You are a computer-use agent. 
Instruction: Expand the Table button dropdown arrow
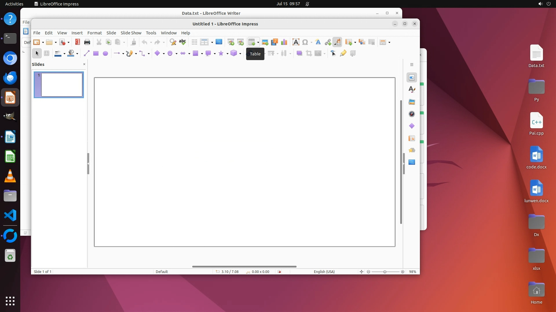point(258,42)
